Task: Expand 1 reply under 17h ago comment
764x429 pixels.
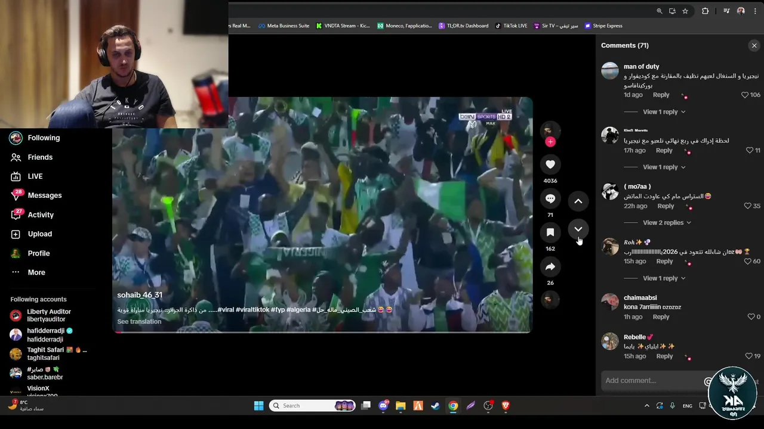Action: tap(664, 167)
